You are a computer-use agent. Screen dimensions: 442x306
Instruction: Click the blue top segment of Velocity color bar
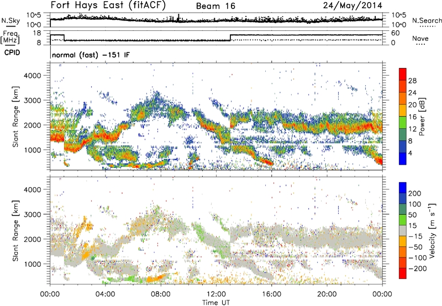tap(403, 188)
